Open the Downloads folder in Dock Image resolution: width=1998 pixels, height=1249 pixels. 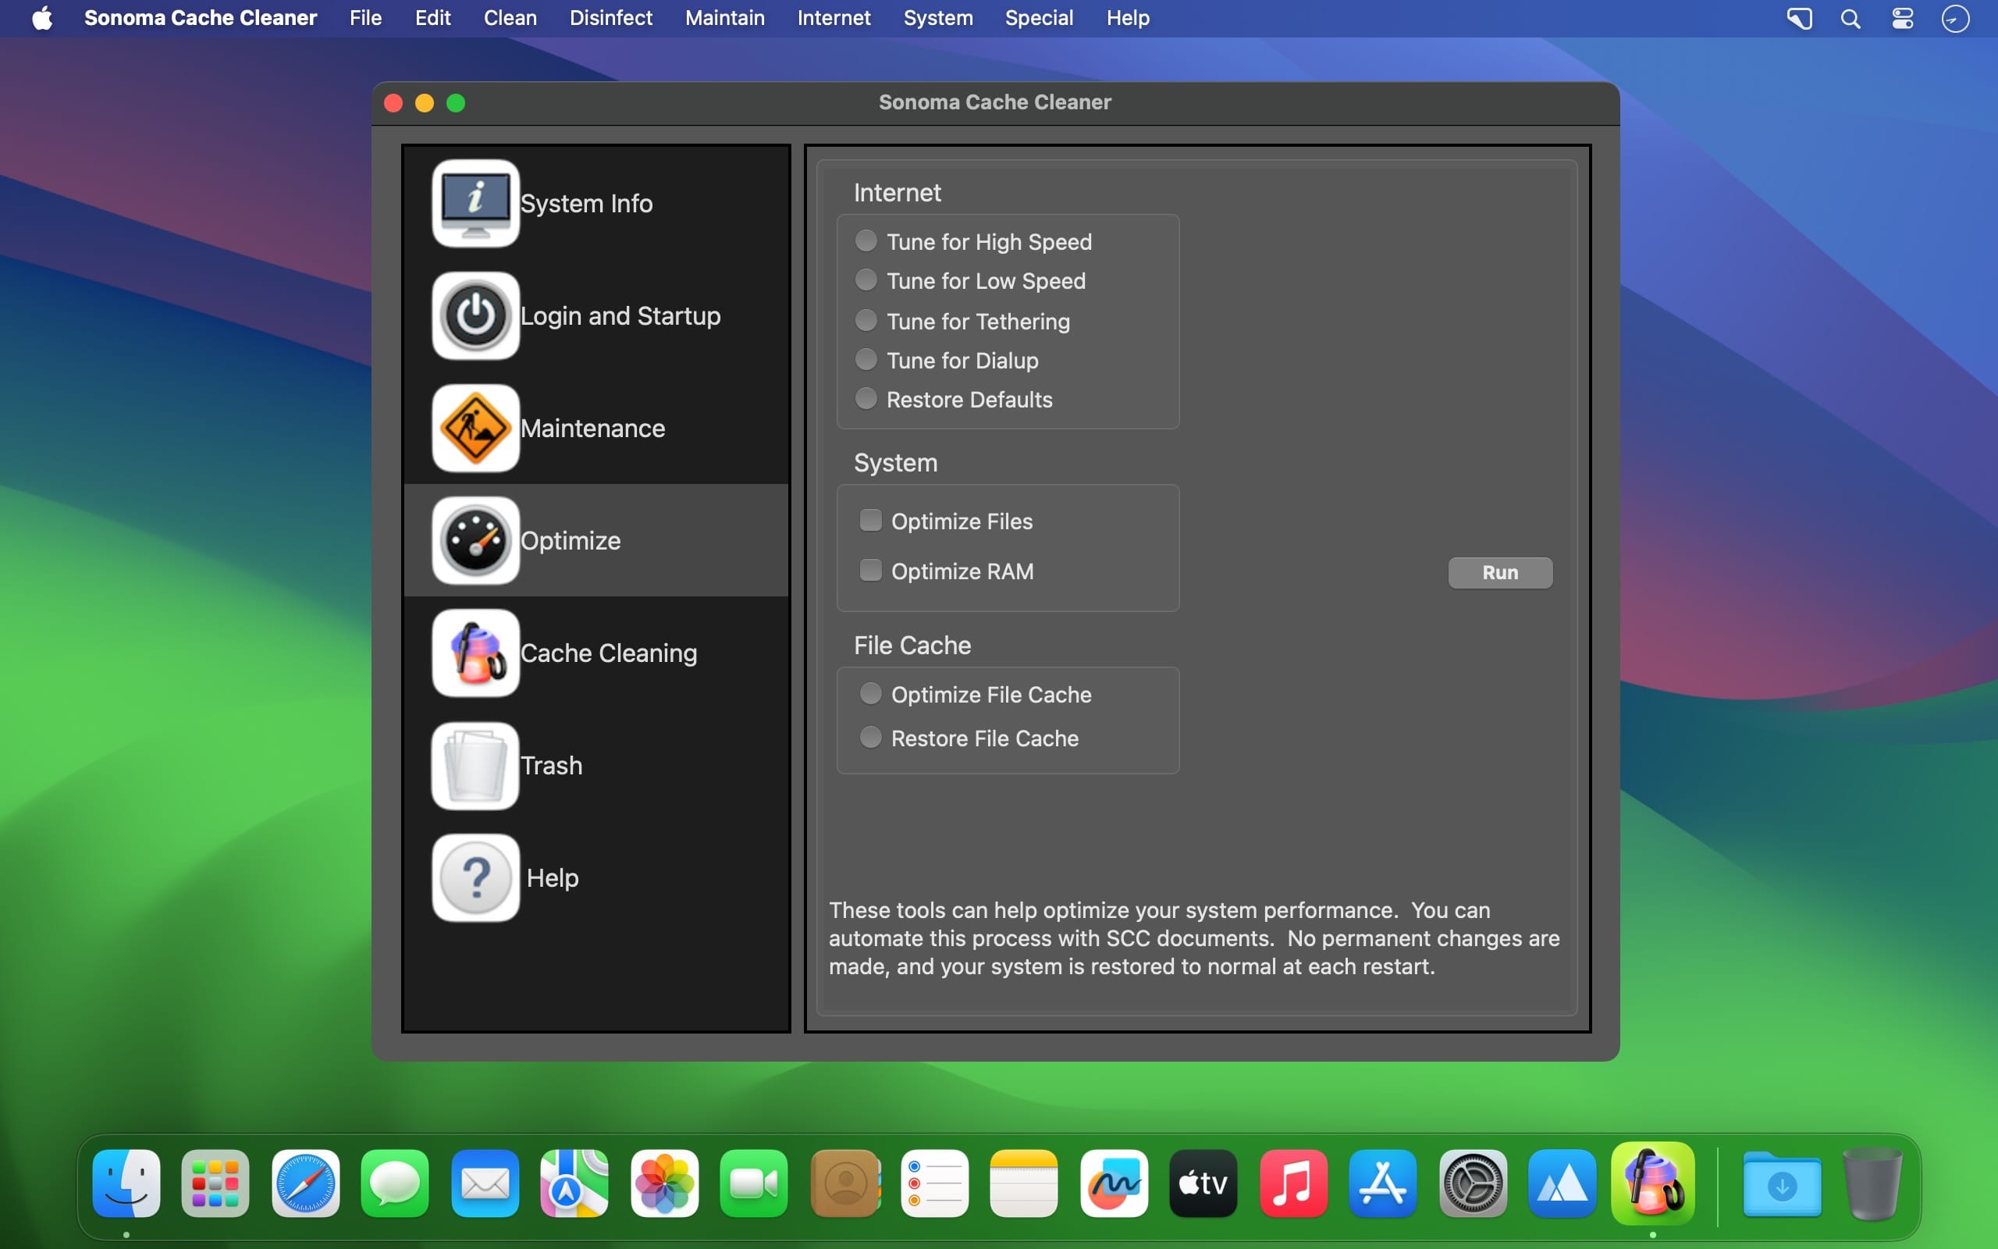coord(1782,1183)
